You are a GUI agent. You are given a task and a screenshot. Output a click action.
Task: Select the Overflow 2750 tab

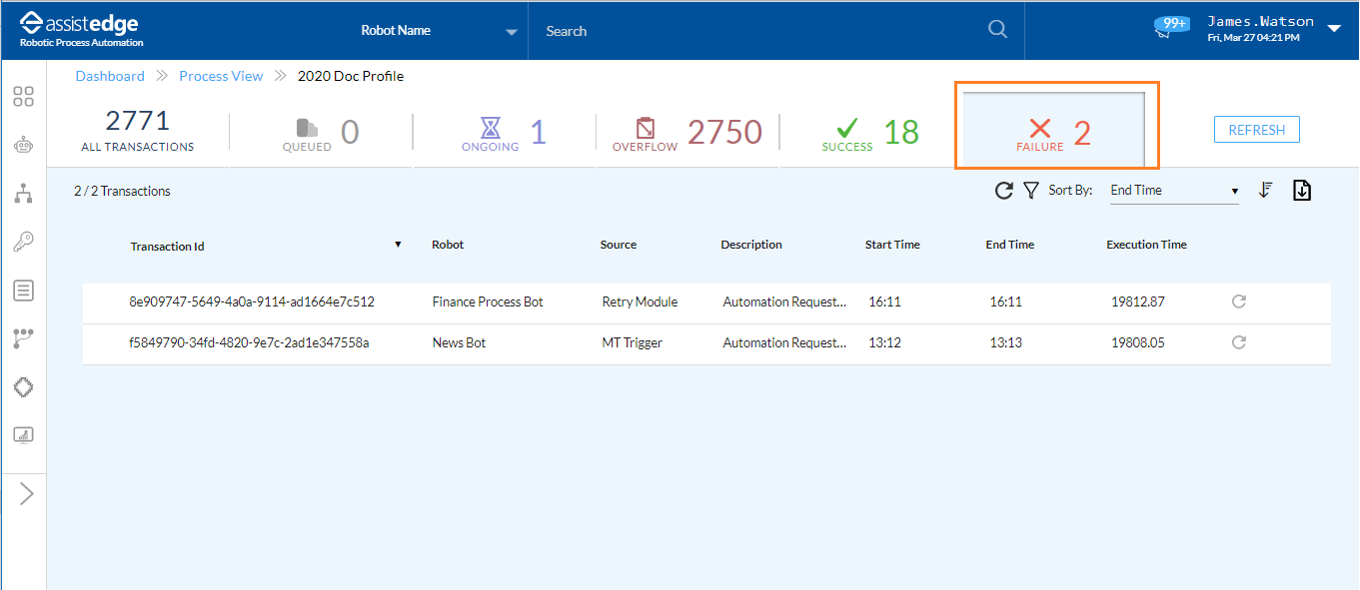(687, 133)
